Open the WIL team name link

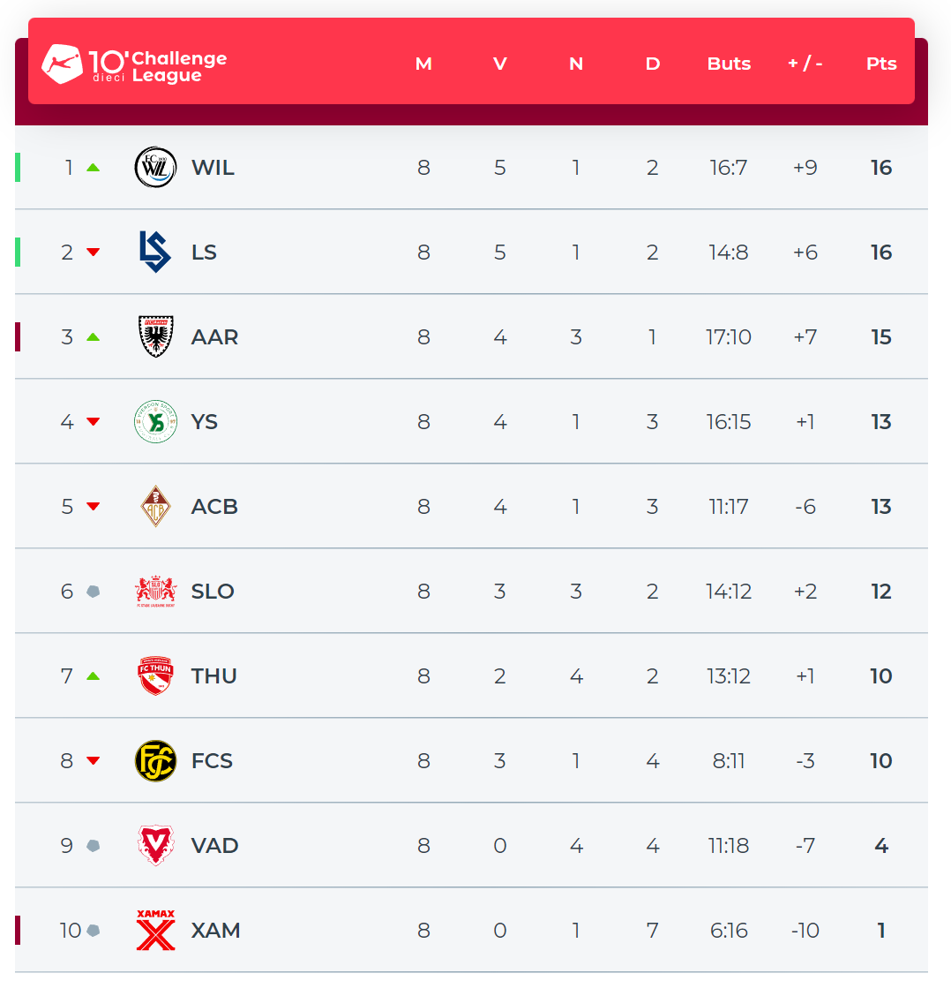213,168
